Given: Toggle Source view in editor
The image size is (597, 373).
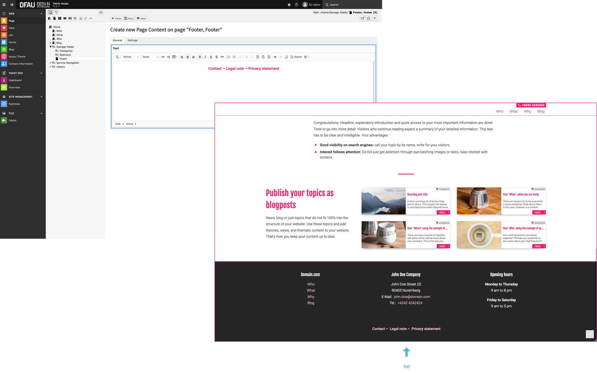Looking at the screenshot, I should coord(296,57).
